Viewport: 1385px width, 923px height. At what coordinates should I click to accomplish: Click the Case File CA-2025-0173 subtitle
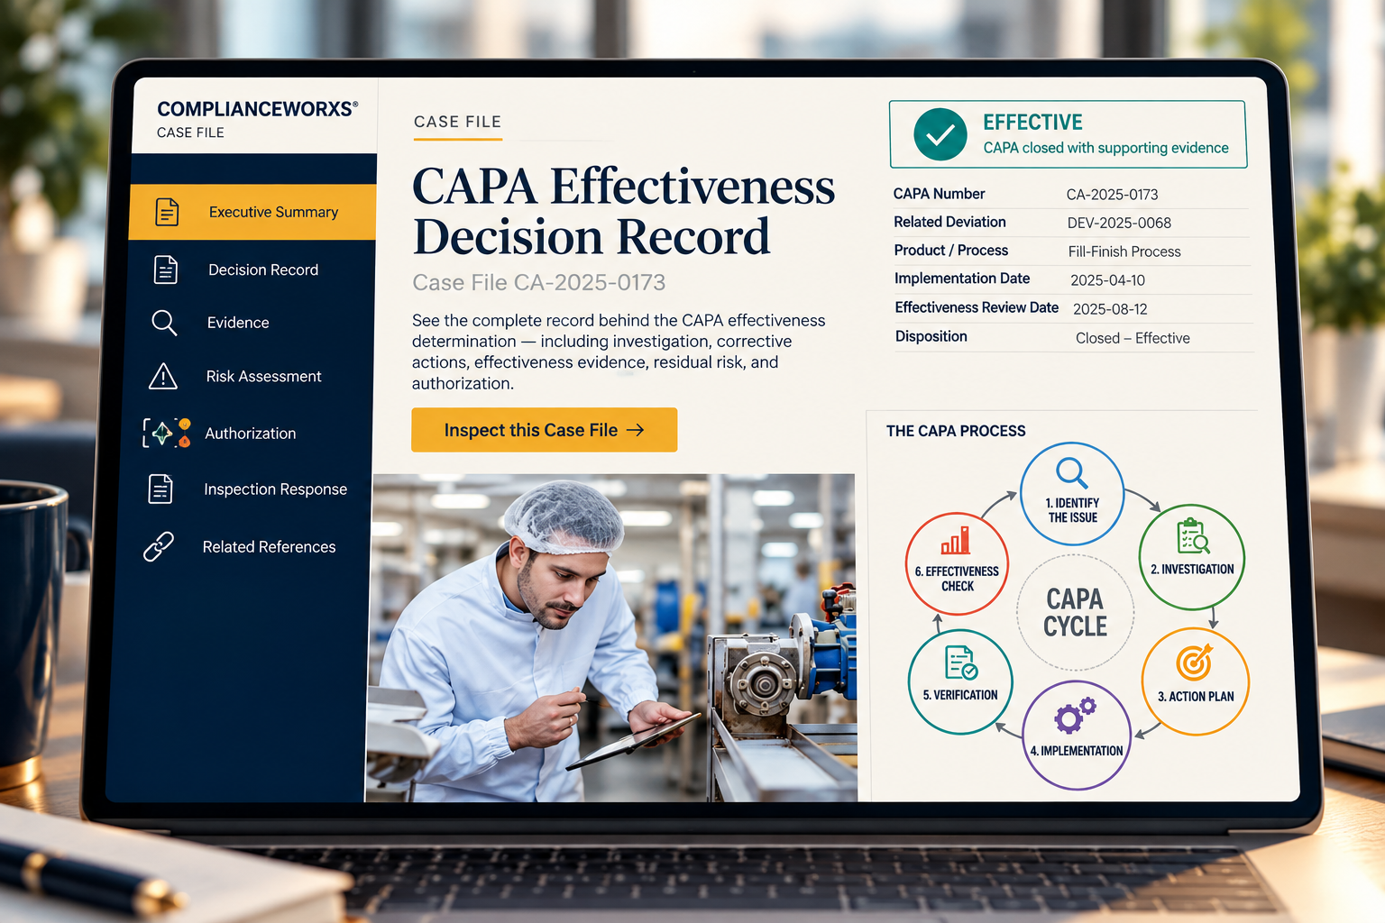point(538,282)
